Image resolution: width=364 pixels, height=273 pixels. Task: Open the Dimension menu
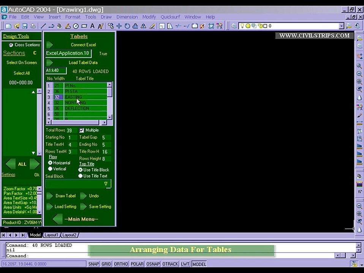pyautogui.click(x=127, y=17)
